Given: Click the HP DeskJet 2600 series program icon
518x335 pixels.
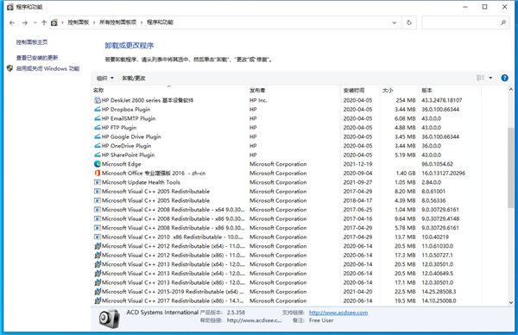Looking at the screenshot, I should (98, 100).
